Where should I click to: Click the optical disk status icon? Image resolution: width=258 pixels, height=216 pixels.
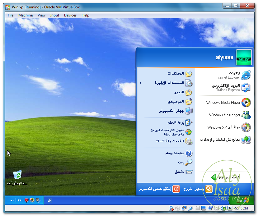click(x=178, y=208)
